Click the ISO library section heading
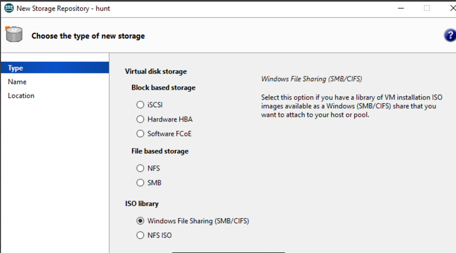The height and width of the screenshot is (253, 456). [x=142, y=203]
